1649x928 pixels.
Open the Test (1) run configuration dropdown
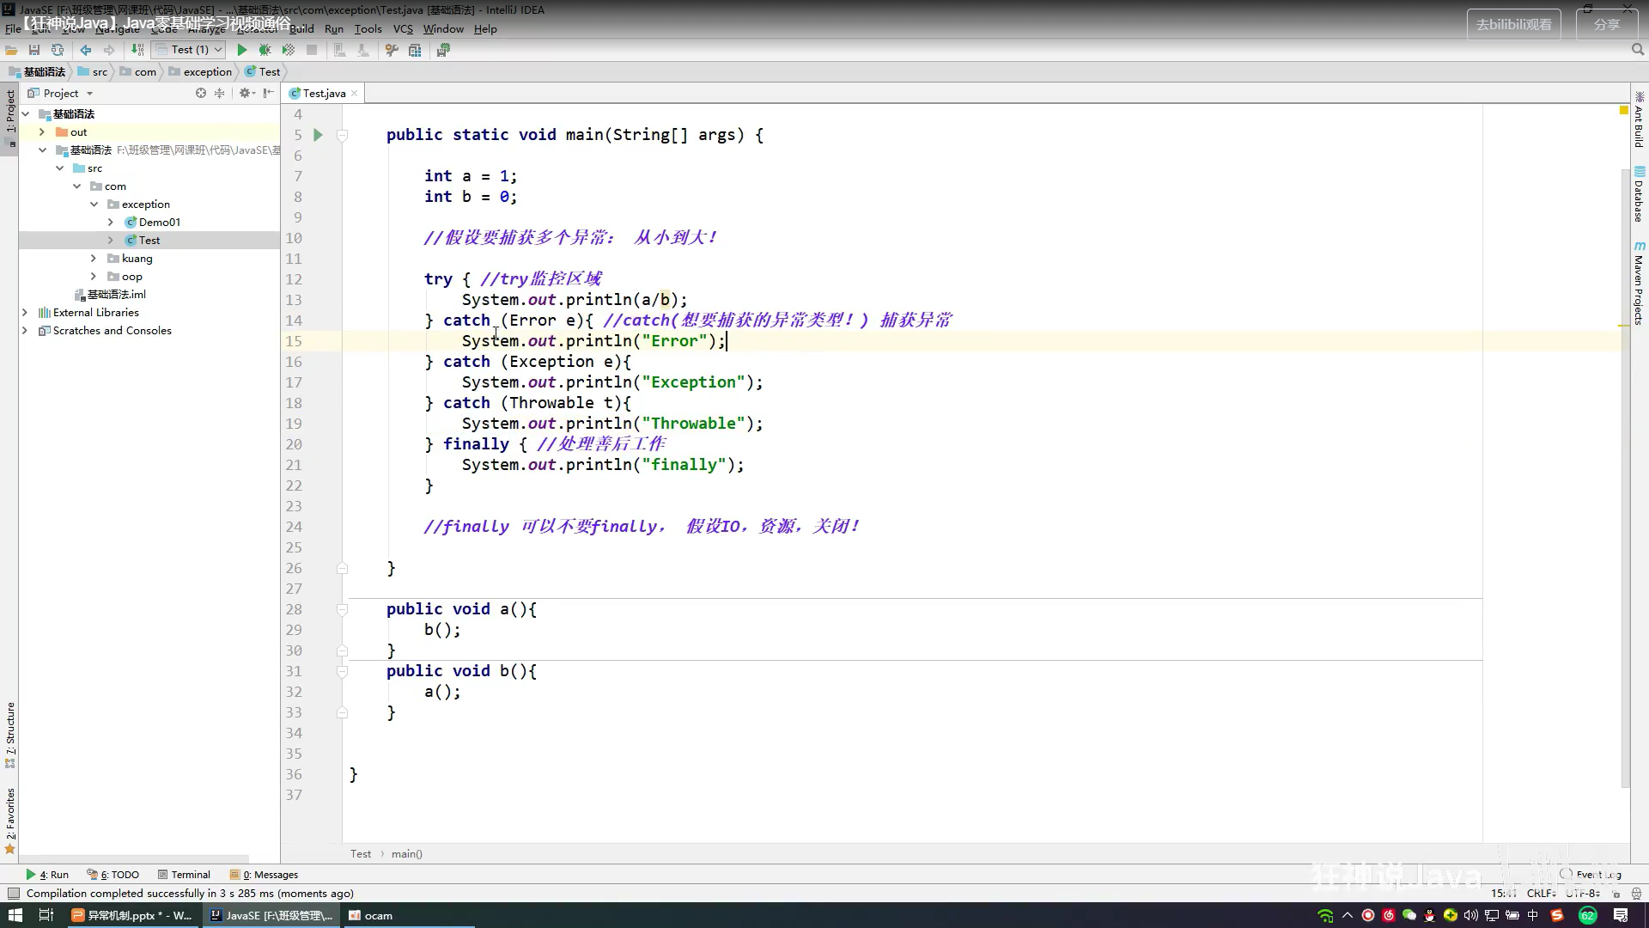pyautogui.click(x=189, y=50)
